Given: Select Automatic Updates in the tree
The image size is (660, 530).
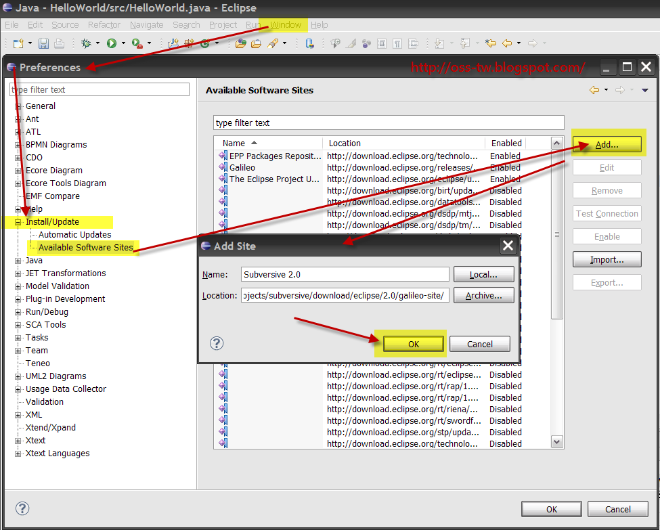Looking at the screenshot, I should (x=75, y=234).
